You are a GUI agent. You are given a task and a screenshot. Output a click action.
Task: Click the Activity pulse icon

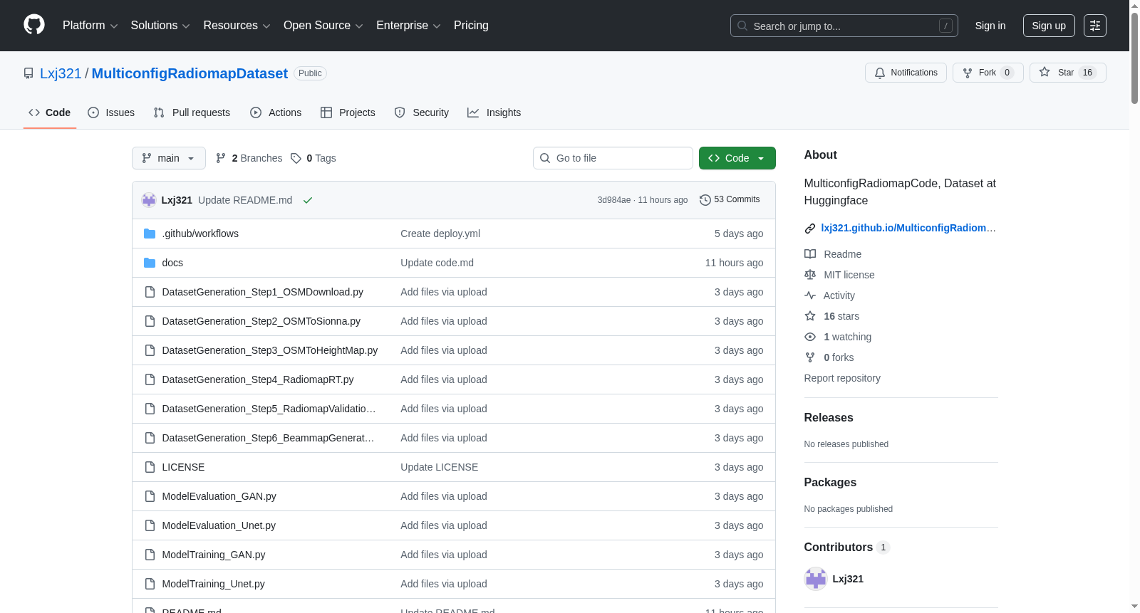coord(810,295)
